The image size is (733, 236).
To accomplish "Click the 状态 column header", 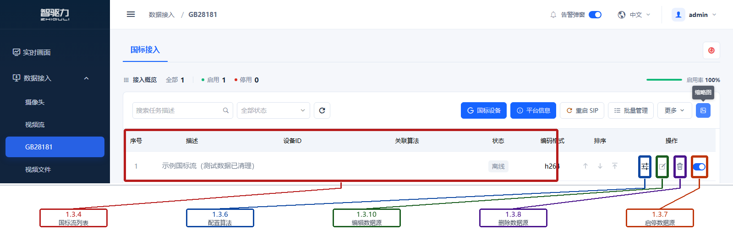I will coord(498,141).
